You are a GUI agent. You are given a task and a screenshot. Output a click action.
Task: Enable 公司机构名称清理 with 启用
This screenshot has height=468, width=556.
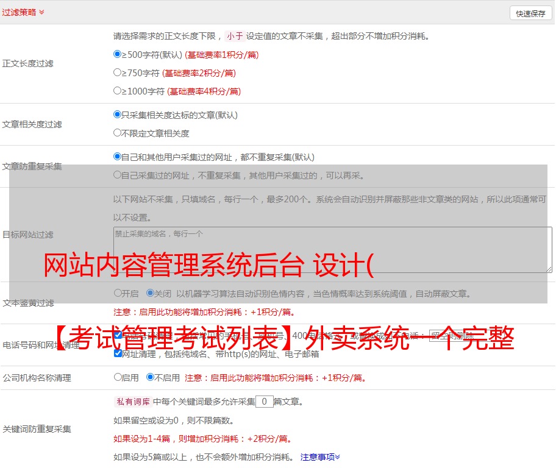(x=118, y=377)
